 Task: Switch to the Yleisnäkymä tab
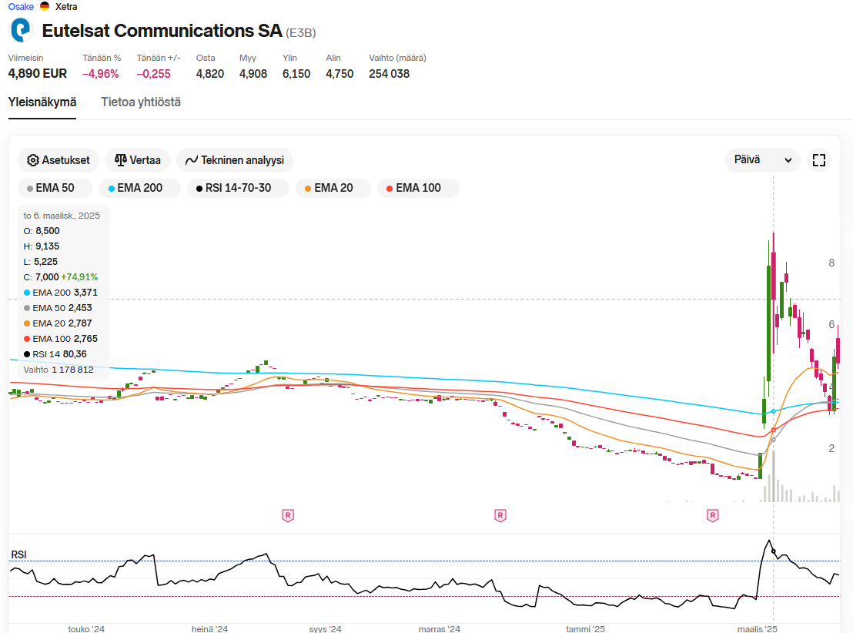[x=42, y=102]
